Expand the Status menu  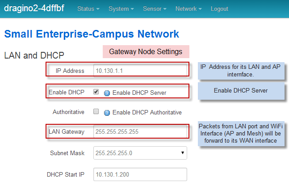pyautogui.click(x=88, y=8)
